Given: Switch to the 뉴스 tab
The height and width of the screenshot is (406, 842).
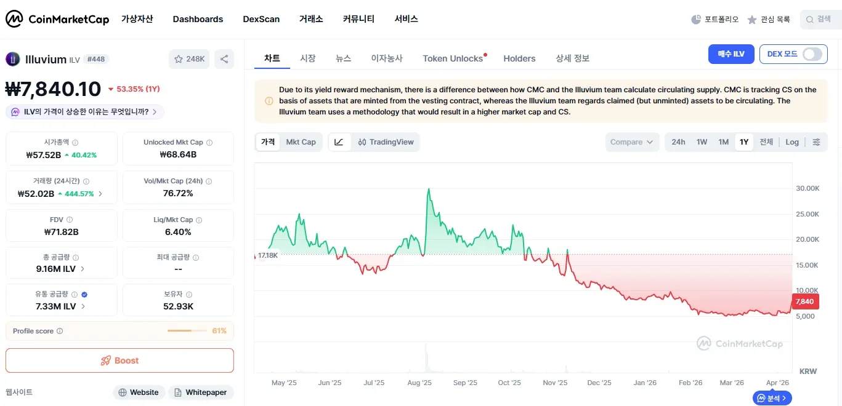Looking at the screenshot, I should (343, 58).
